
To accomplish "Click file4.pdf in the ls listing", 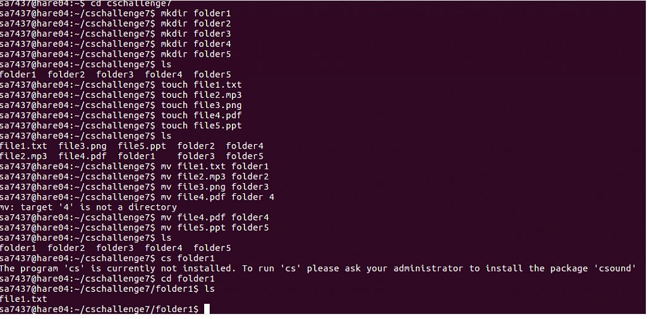I will pyautogui.click(x=82, y=157).
